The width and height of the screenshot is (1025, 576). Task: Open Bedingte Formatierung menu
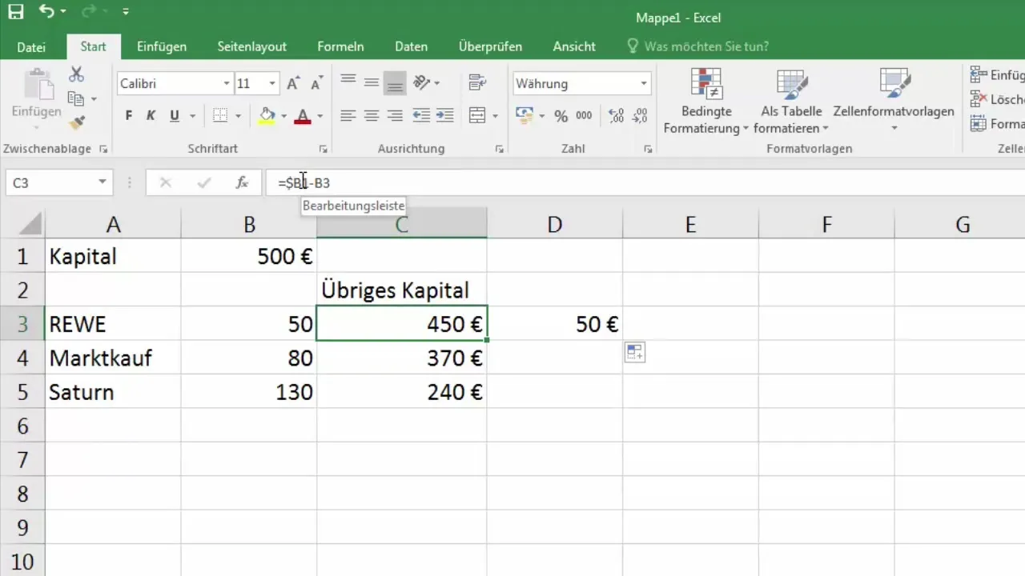pyautogui.click(x=705, y=101)
